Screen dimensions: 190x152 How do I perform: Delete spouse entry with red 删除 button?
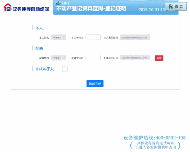(159, 58)
